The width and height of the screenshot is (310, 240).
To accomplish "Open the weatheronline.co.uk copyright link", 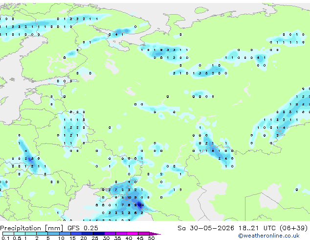I will pyautogui.click(x=269, y=236).
